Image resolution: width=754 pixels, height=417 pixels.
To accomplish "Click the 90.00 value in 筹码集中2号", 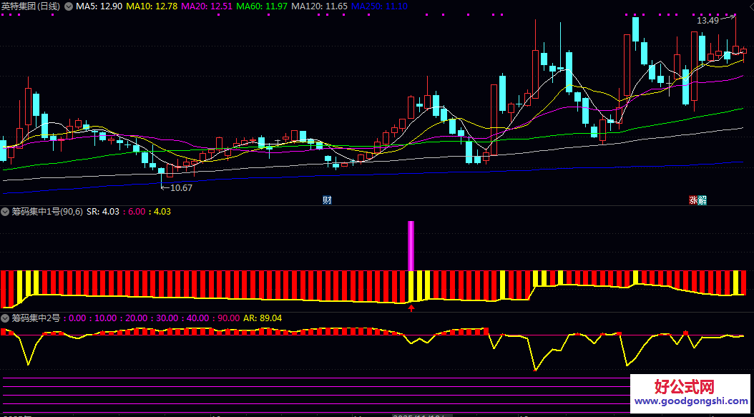I will pos(228,318).
